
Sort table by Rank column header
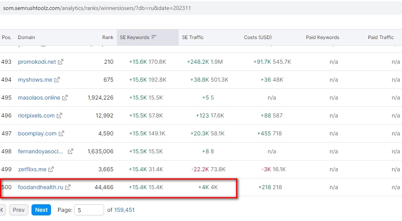[108, 37]
